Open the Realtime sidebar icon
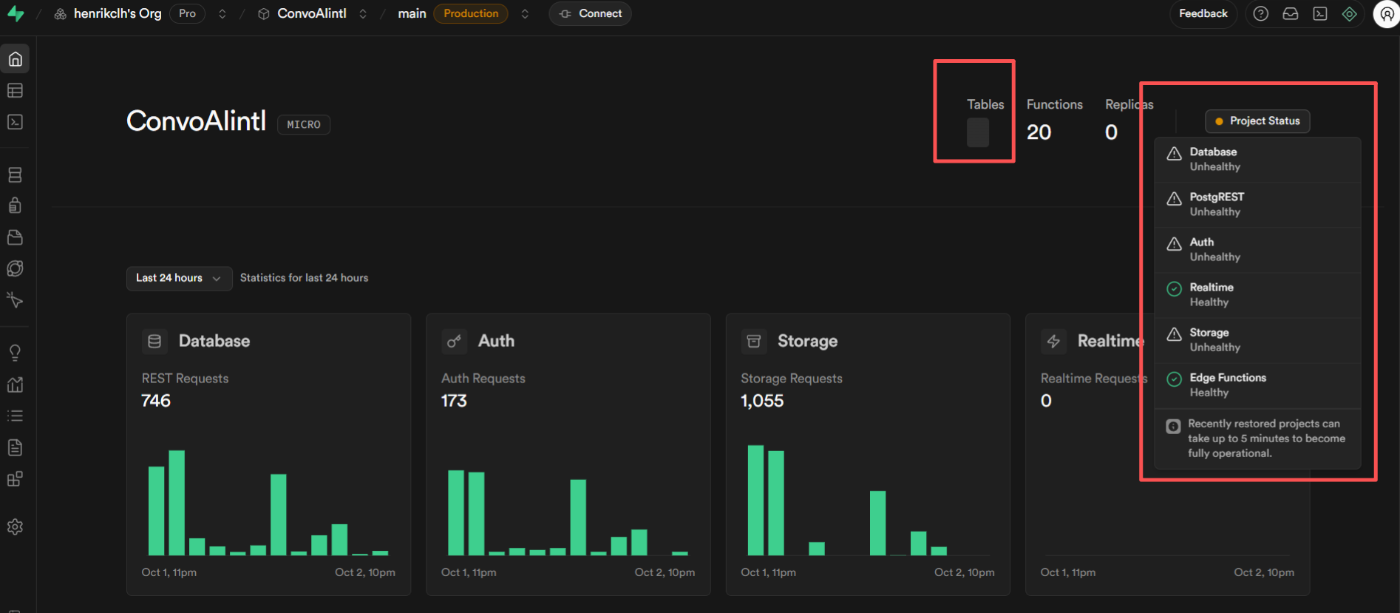 15,300
